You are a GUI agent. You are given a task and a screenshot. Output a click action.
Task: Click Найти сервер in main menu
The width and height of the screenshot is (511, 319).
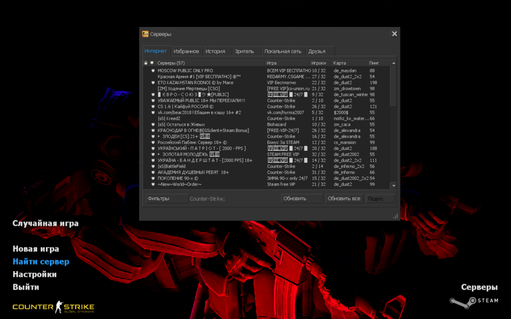coord(41,261)
